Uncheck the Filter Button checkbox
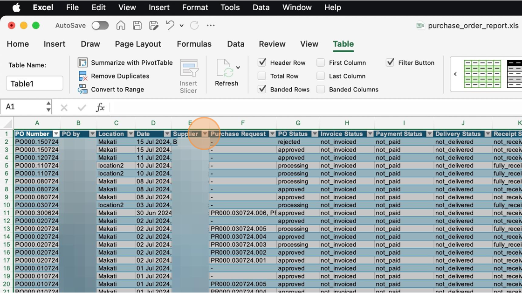 390,63
